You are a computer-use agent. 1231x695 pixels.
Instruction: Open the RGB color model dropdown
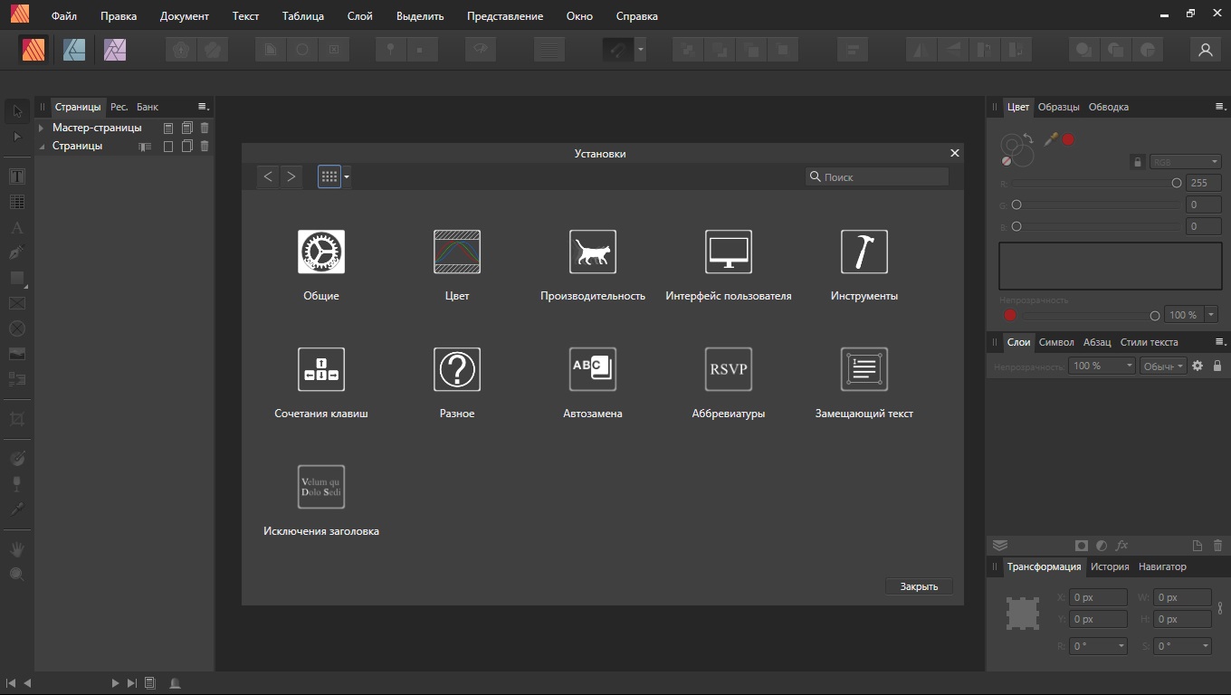click(x=1185, y=162)
